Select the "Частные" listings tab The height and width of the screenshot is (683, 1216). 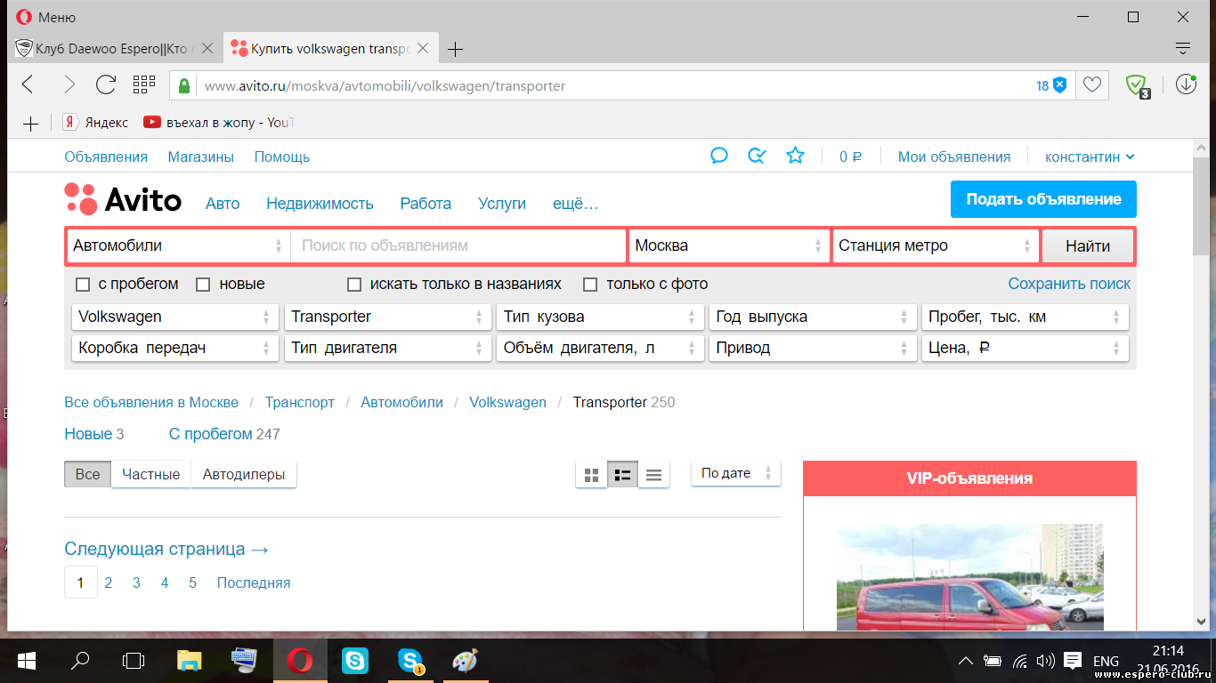pyautogui.click(x=150, y=474)
